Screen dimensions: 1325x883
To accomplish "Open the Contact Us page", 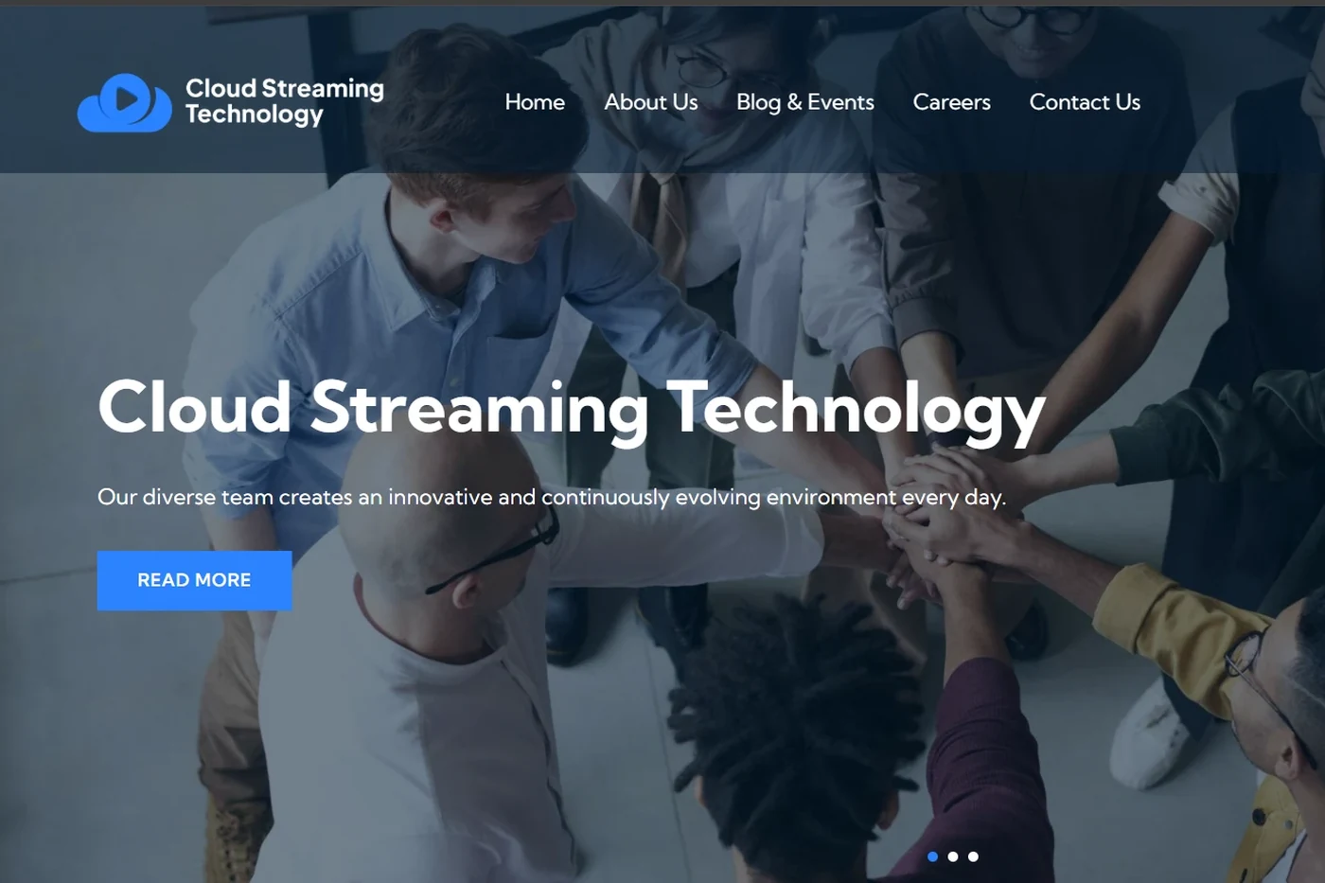I will coord(1085,102).
